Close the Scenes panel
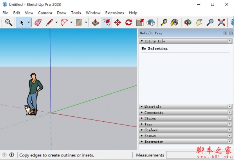235x160 pixels. pos(230,135)
